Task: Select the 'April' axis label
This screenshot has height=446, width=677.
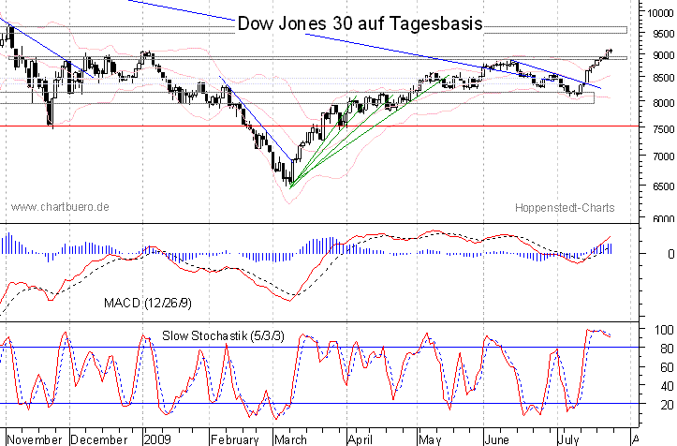Action: pos(361,440)
